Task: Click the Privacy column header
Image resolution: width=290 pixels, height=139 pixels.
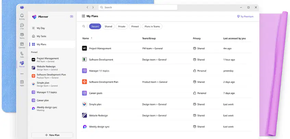Action: [x=197, y=38]
